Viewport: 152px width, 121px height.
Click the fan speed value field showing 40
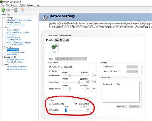click(x=89, y=110)
